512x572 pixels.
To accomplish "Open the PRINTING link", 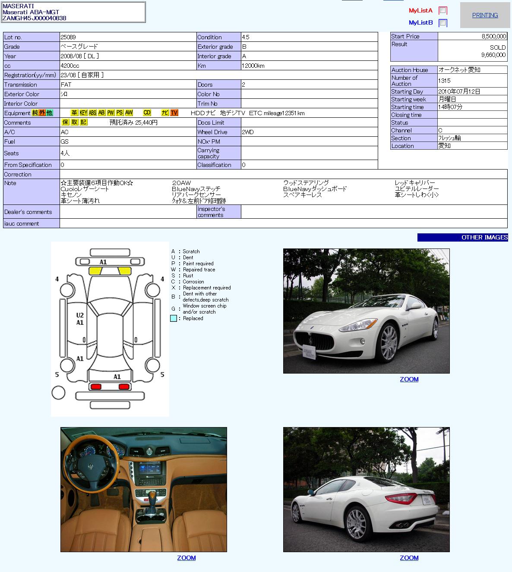I will click(x=485, y=15).
